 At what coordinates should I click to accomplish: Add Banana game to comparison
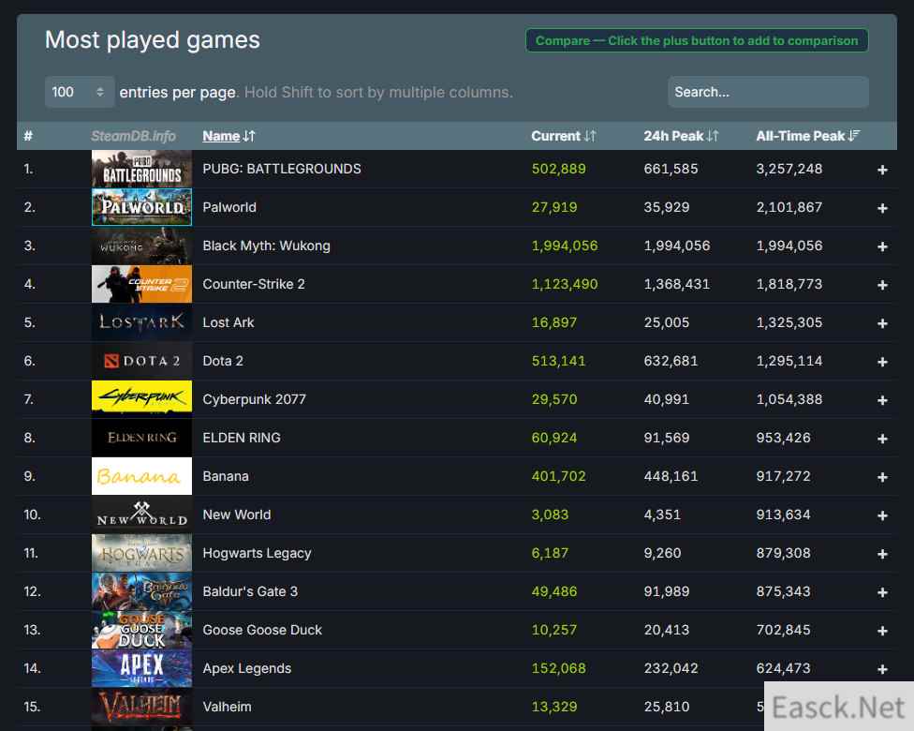point(882,477)
